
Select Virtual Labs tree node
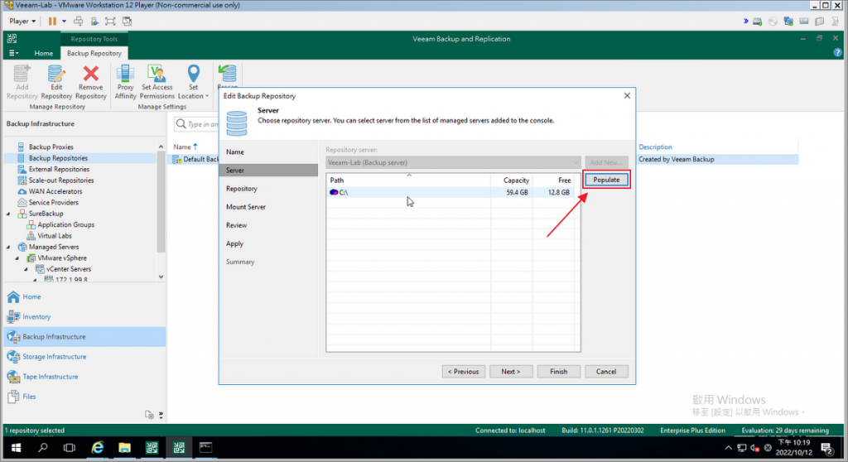click(x=55, y=236)
